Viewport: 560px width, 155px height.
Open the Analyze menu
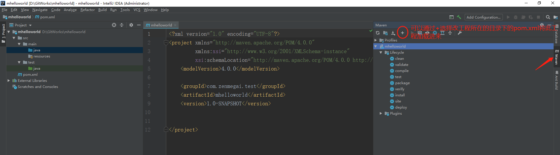pos(70,10)
